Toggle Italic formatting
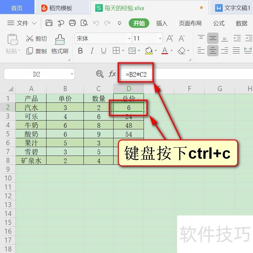 [x=92, y=51]
